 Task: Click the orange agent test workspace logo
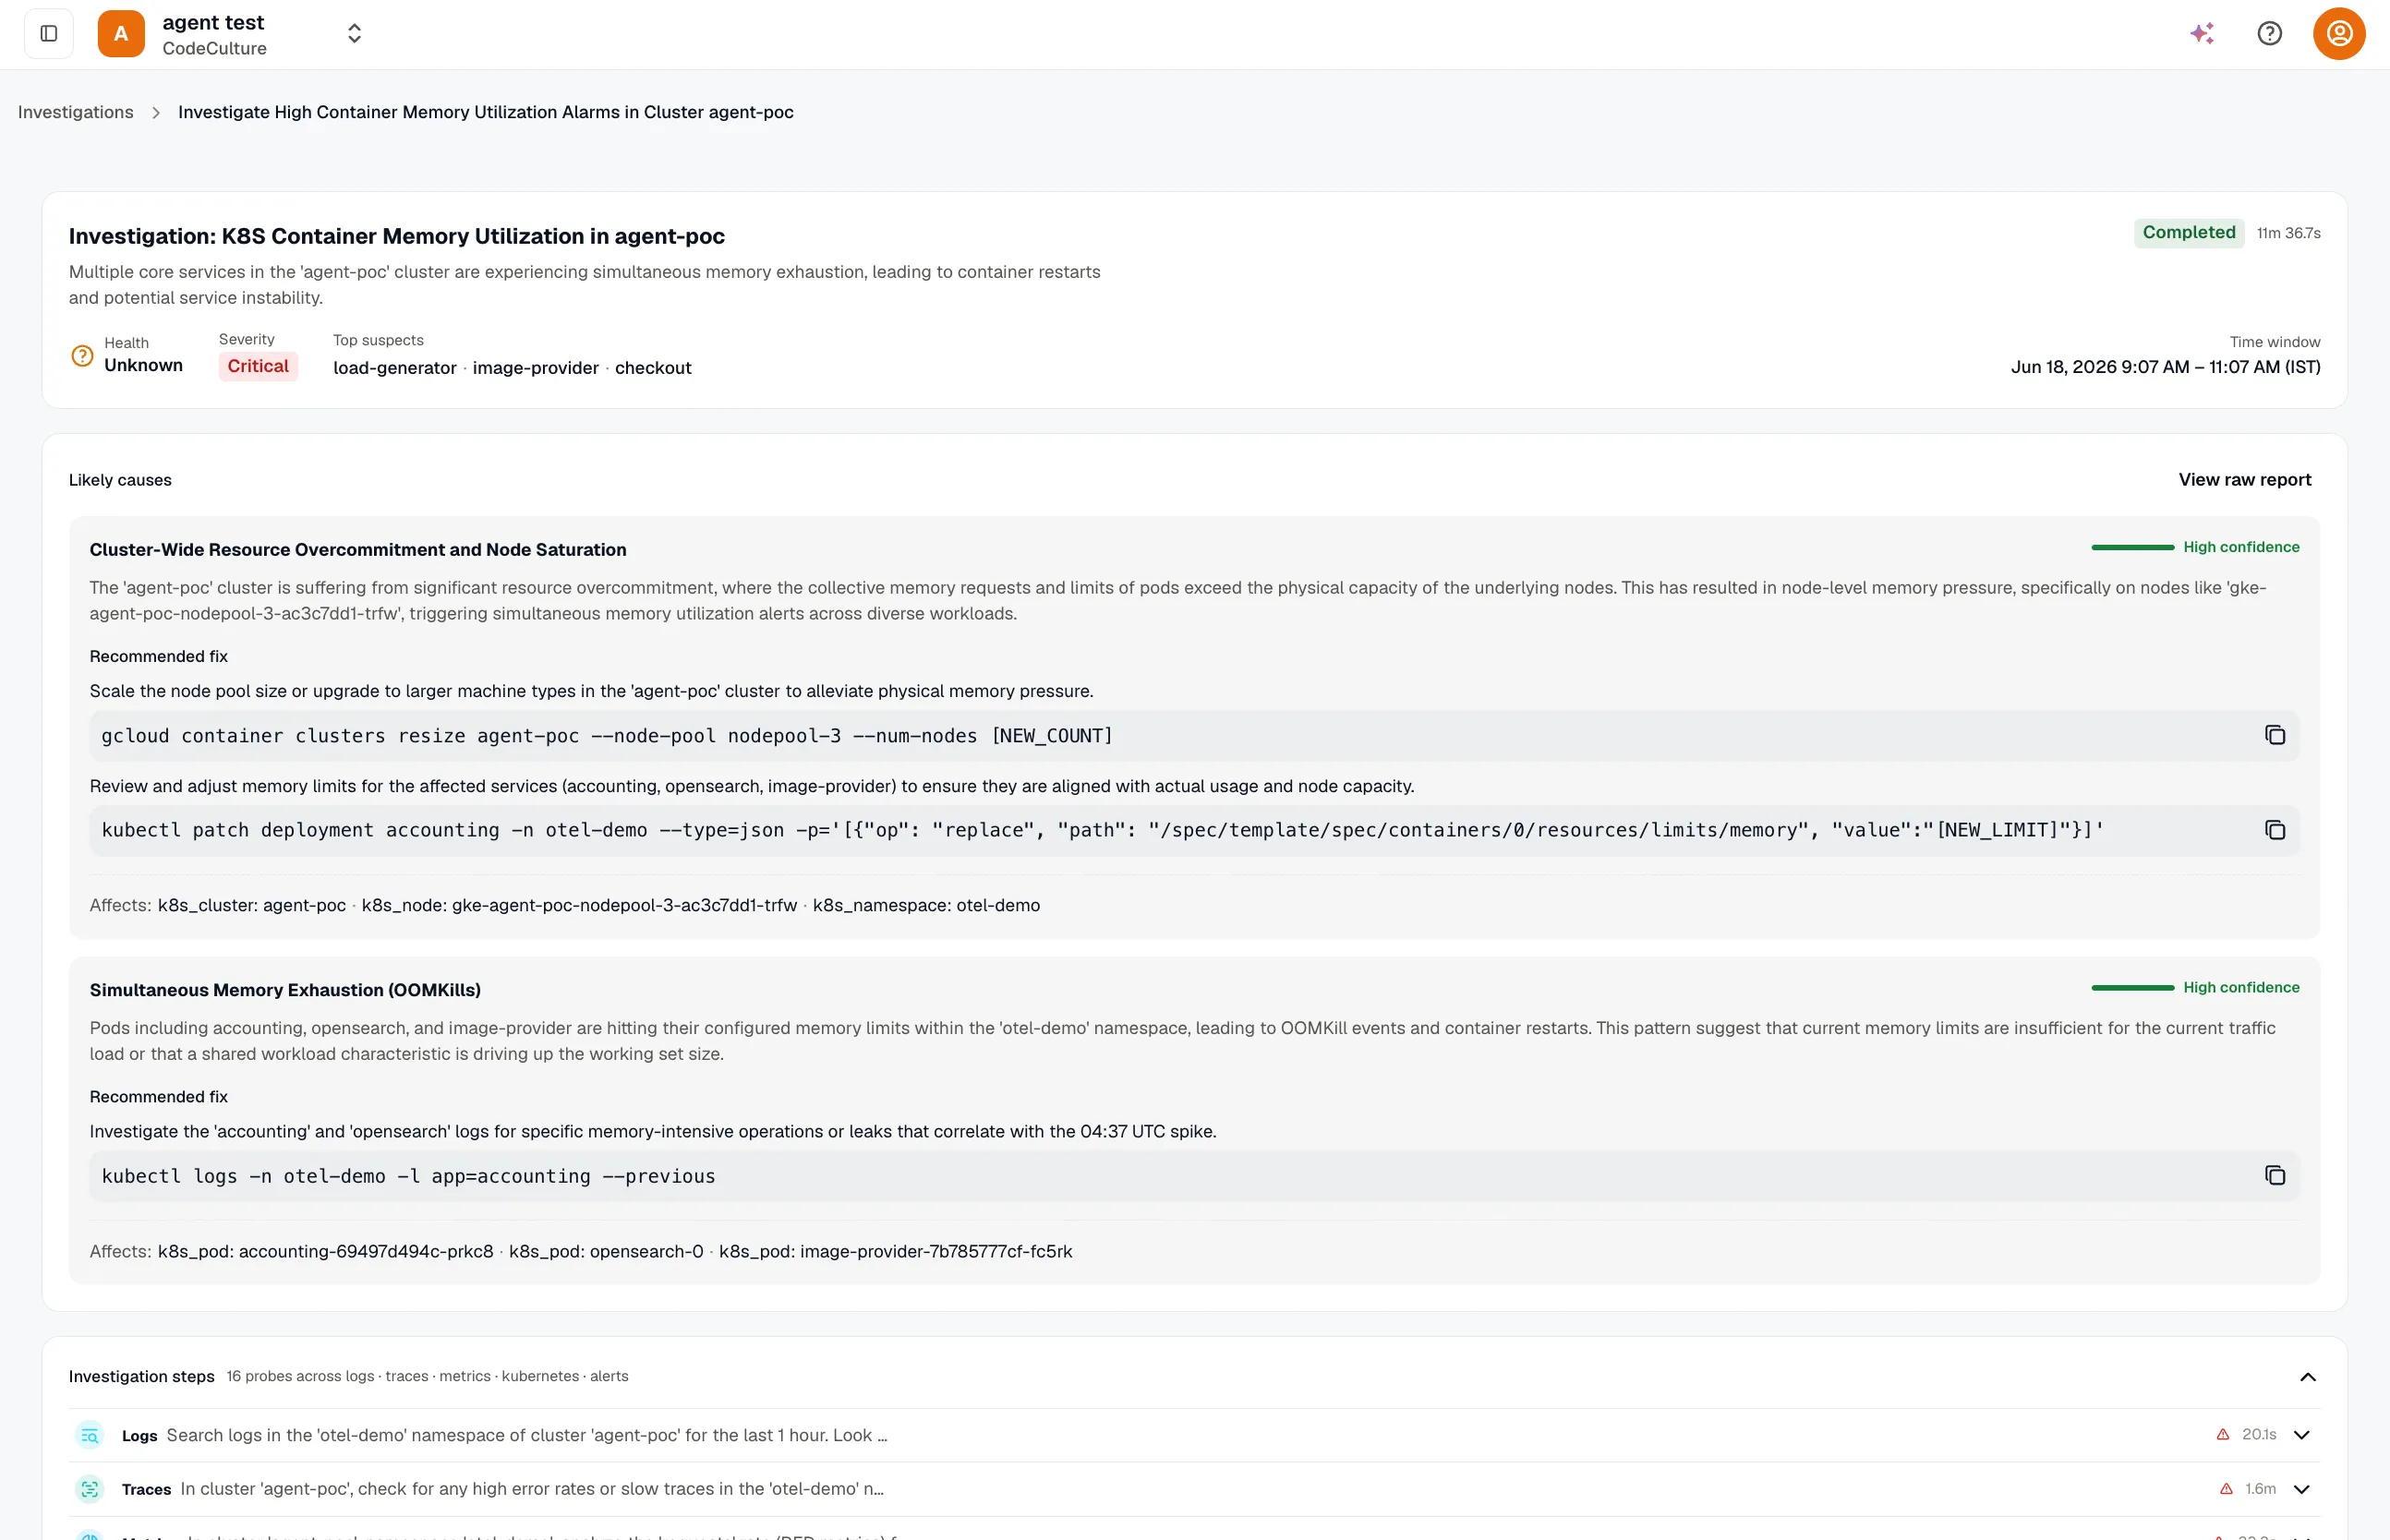pos(121,34)
